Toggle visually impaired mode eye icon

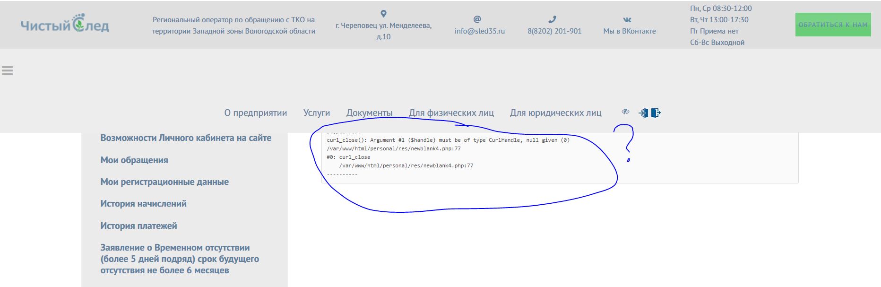click(625, 112)
